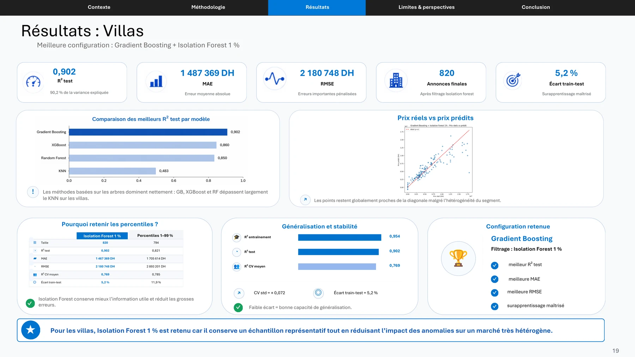Click the people icon for R² CV moyen
Viewport: 635px width, 357px height.
pyautogui.click(x=236, y=266)
